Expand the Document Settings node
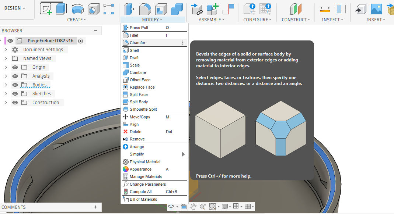This screenshot has height=214, width=394. tap(6, 50)
